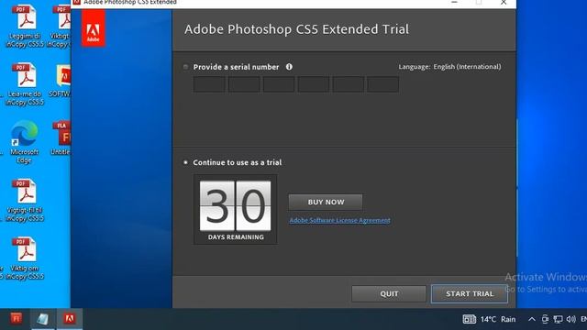This screenshot has height=330, width=587.
Task: Select the 'Provide a serial number' radio button
Action: [185, 67]
